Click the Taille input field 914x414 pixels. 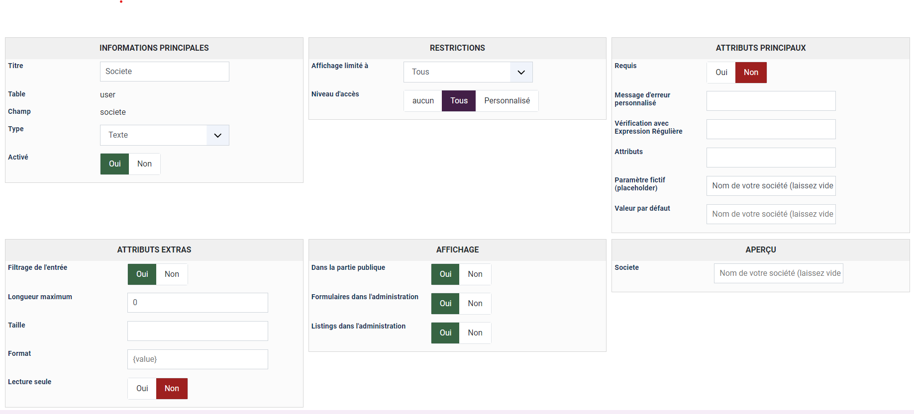pyautogui.click(x=198, y=331)
